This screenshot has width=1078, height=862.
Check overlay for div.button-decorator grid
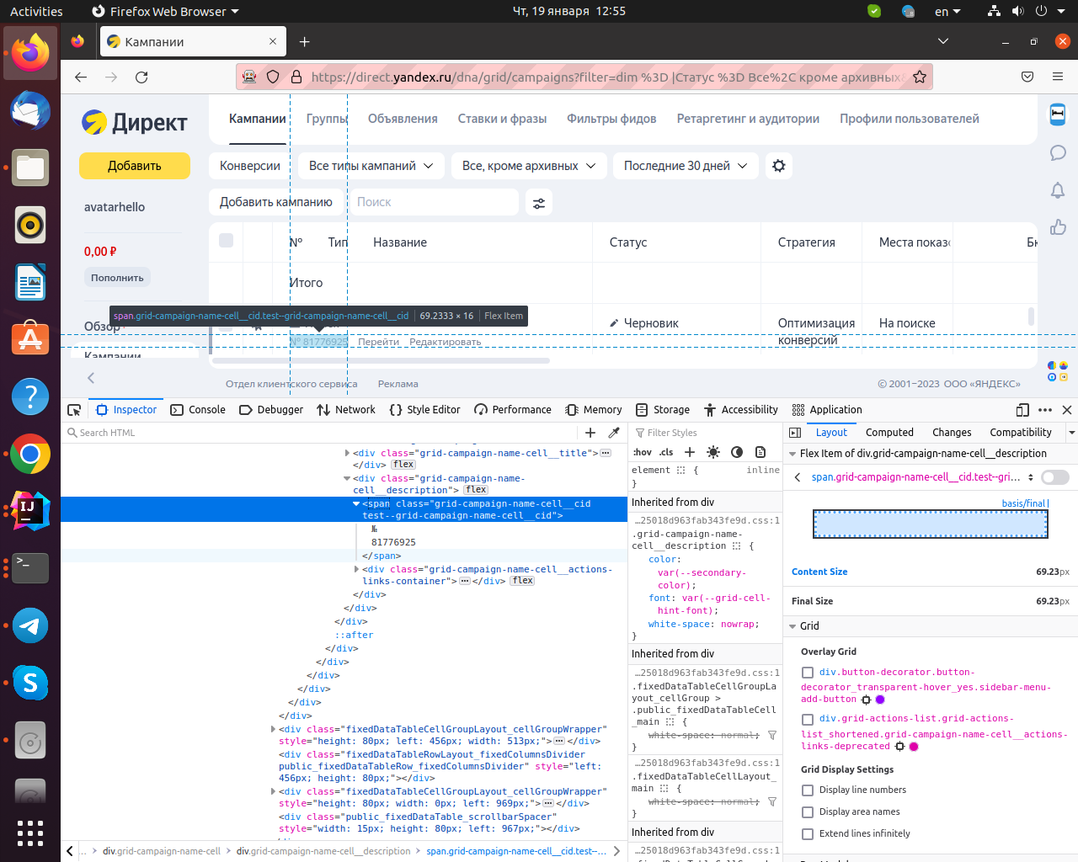[x=808, y=673]
